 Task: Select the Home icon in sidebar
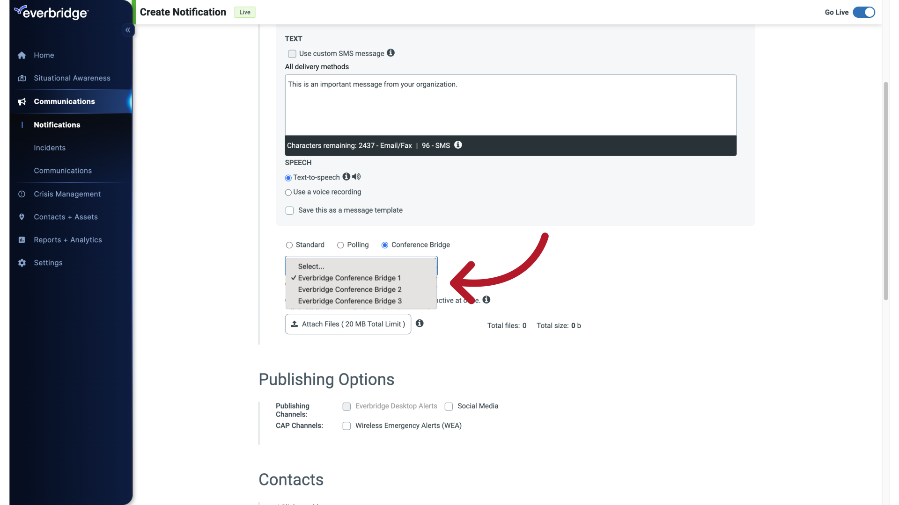pos(22,55)
